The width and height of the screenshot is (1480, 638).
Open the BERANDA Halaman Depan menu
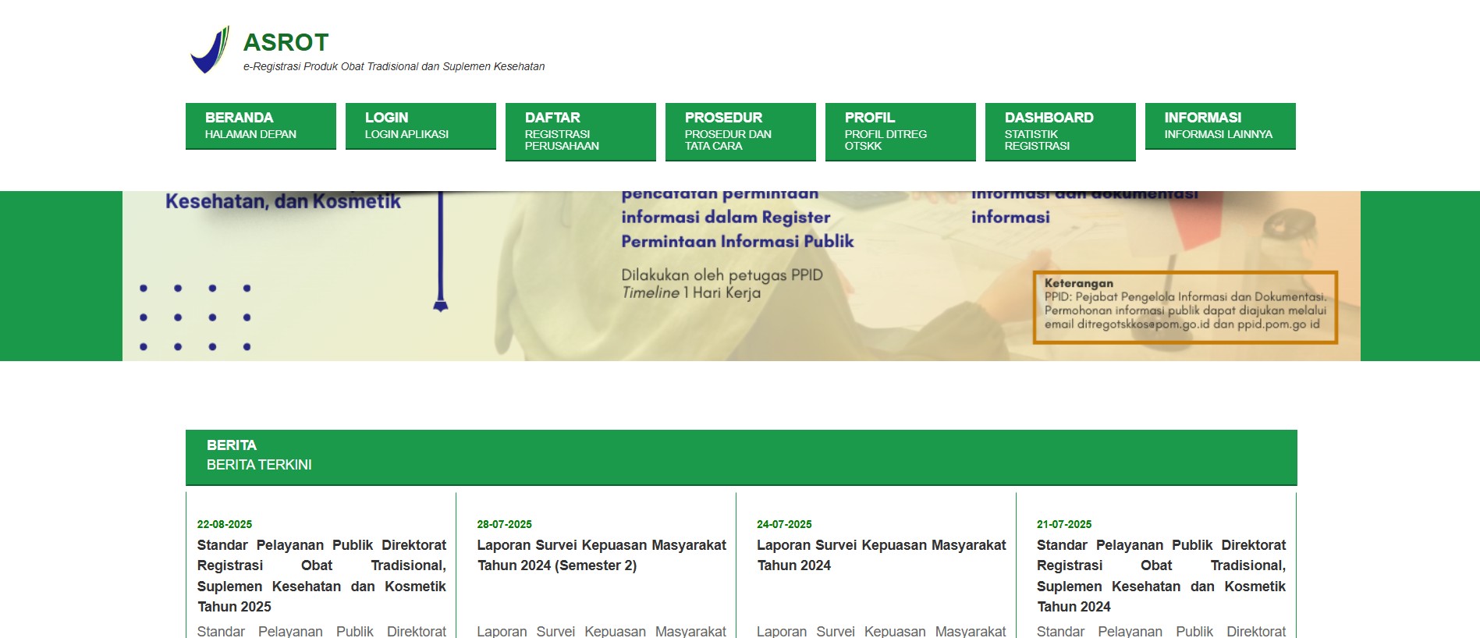point(261,126)
